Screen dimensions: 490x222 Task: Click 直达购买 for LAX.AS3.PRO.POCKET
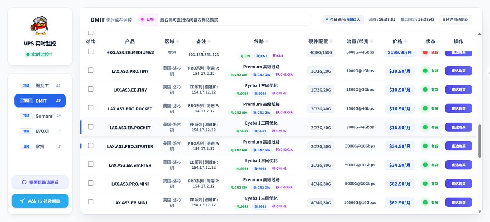(459, 108)
